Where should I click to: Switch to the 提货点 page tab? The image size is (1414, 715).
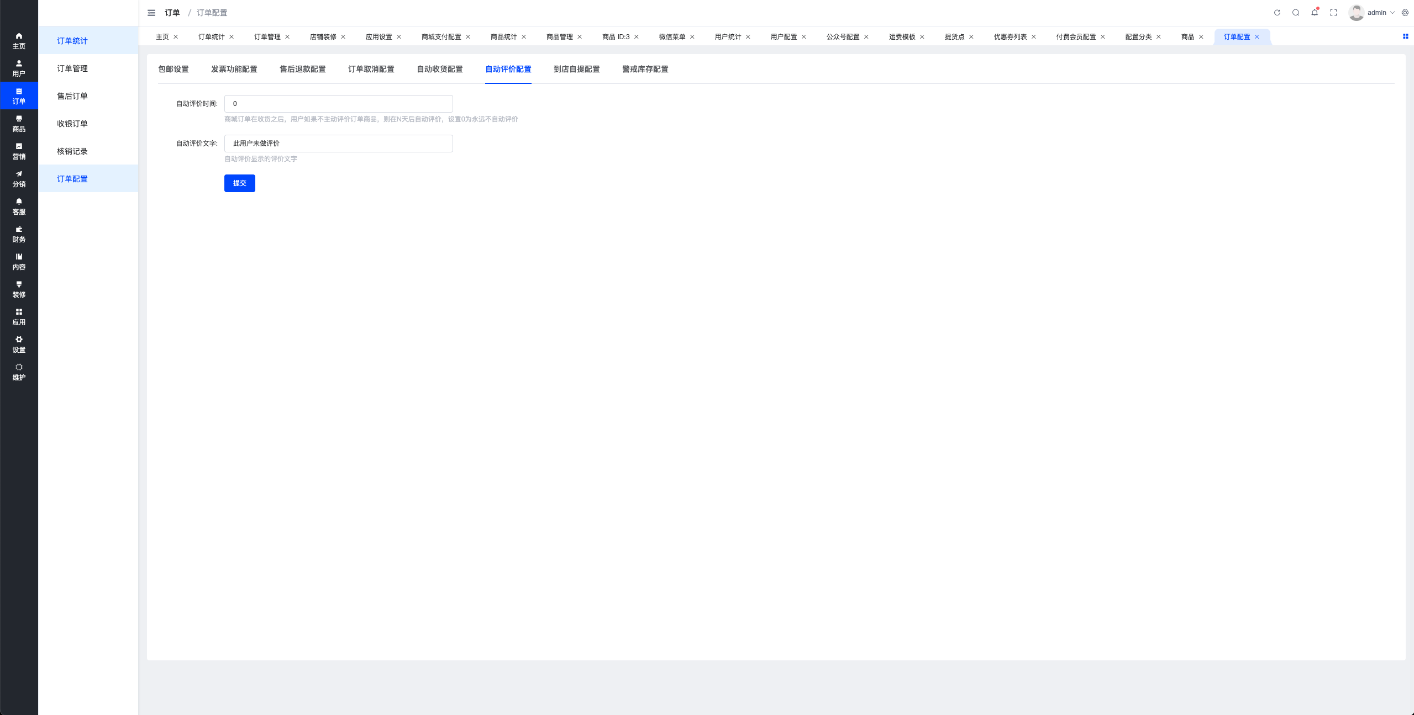click(x=954, y=37)
